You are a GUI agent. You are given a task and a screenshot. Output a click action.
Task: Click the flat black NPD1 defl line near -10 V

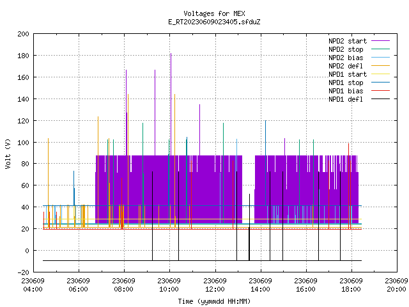pos(202,260)
